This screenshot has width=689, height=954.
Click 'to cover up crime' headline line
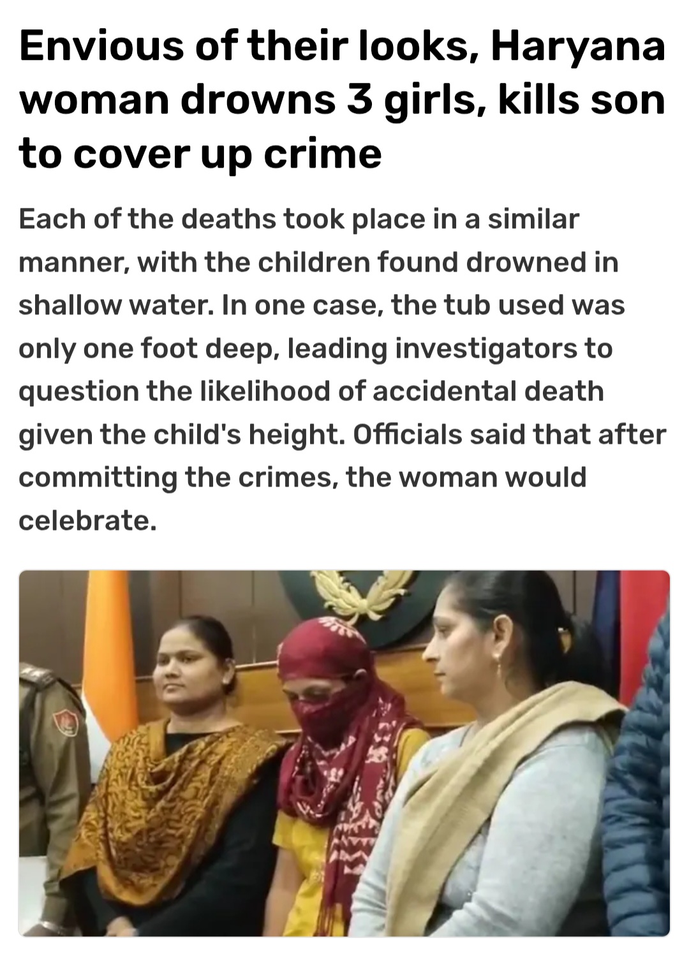point(200,154)
